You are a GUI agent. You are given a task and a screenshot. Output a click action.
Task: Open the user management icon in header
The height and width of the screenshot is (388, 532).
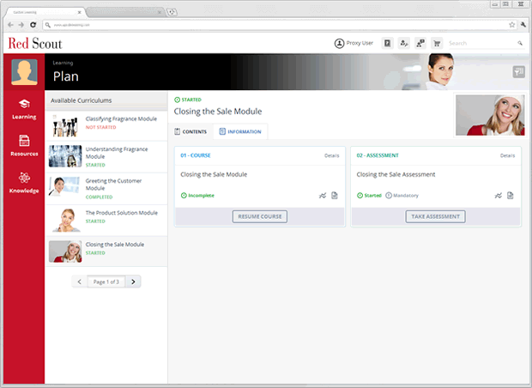click(404, 44)
